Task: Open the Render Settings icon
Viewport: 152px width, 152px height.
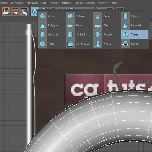Action: coord(24,11)
